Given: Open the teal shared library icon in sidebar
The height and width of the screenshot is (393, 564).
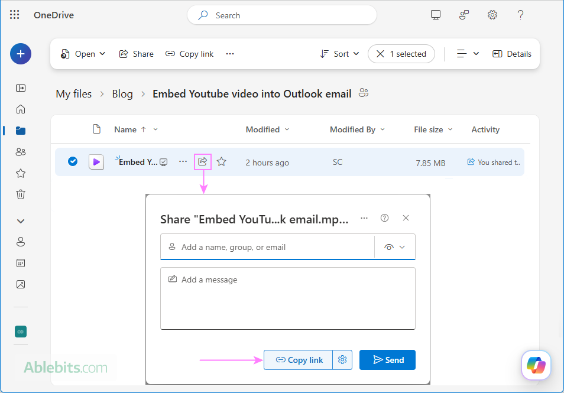Looking at the screenshot, I should pyautogui.click(x=21, y=332).
